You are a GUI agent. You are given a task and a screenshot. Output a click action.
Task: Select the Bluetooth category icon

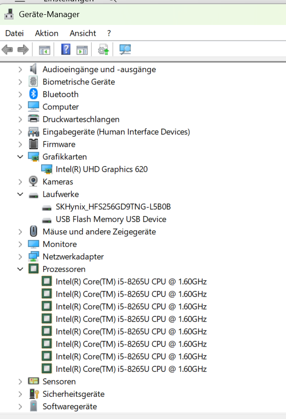point(33,94)
